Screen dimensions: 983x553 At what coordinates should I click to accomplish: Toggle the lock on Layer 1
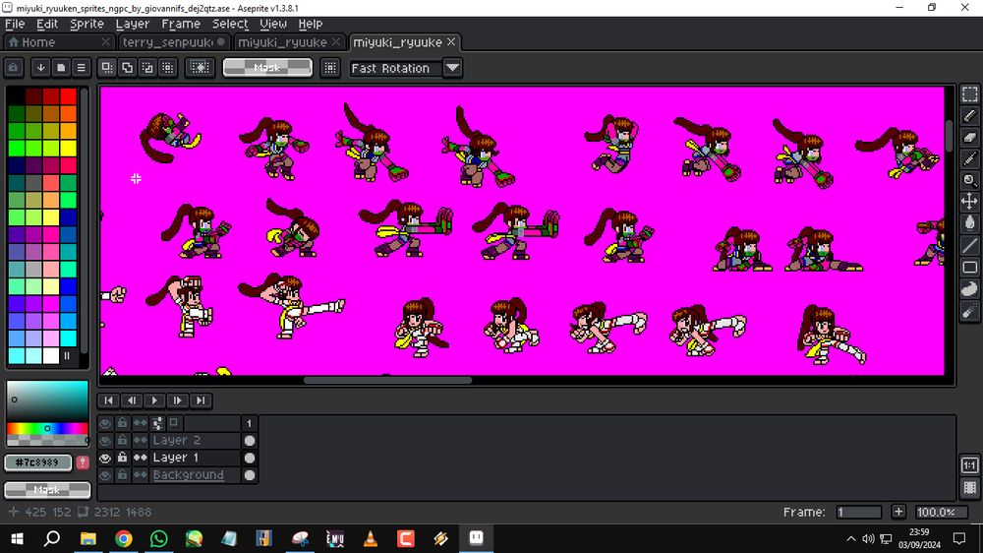[122, 459]
